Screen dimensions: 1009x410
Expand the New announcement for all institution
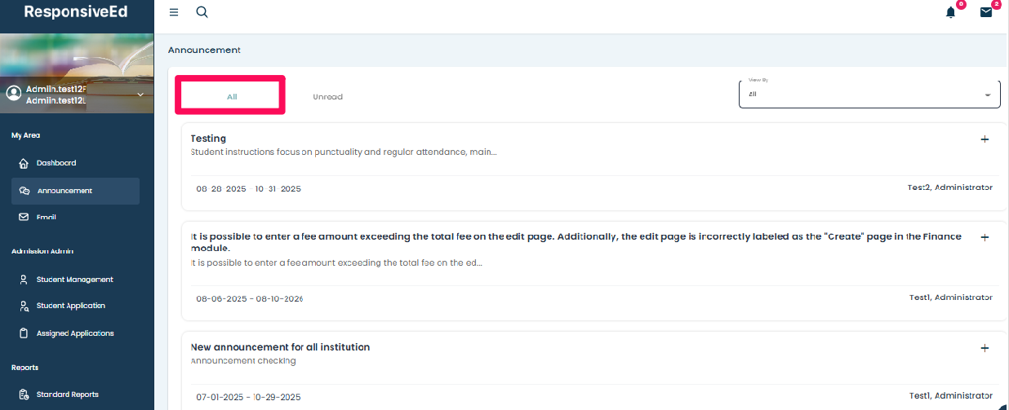(985, 348)
